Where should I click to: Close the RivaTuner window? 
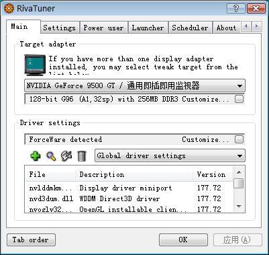[256, 9]
